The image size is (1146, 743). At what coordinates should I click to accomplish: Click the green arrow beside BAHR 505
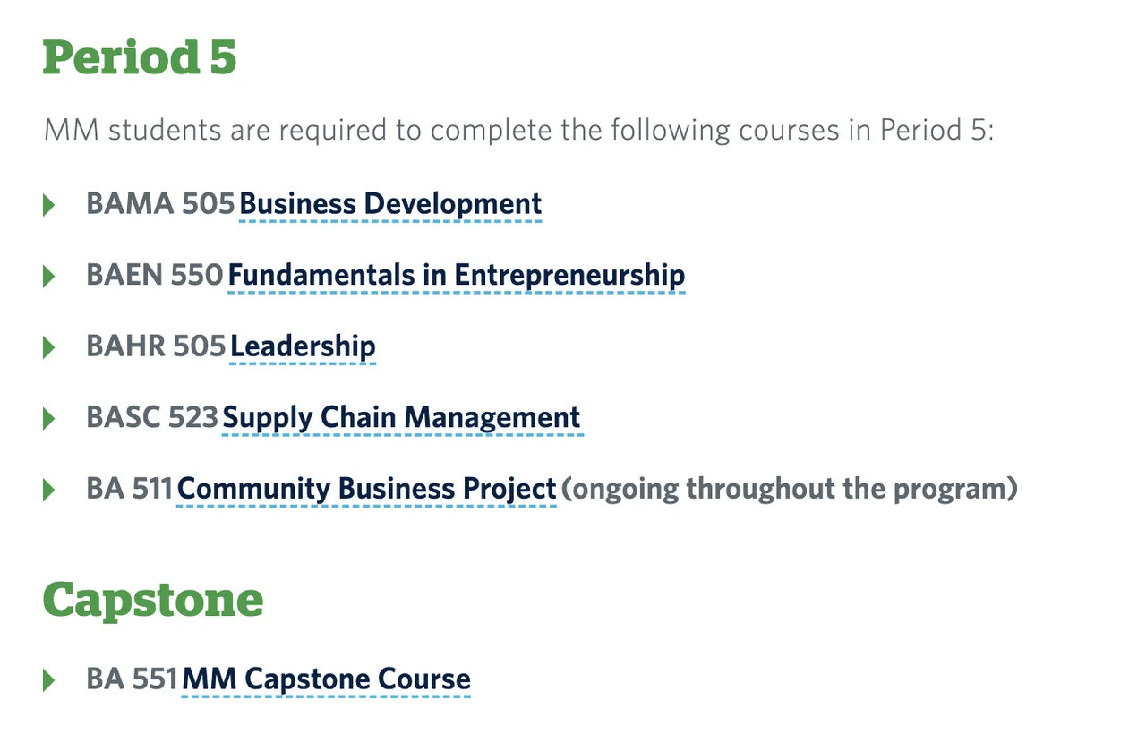(x=49, y=347)
